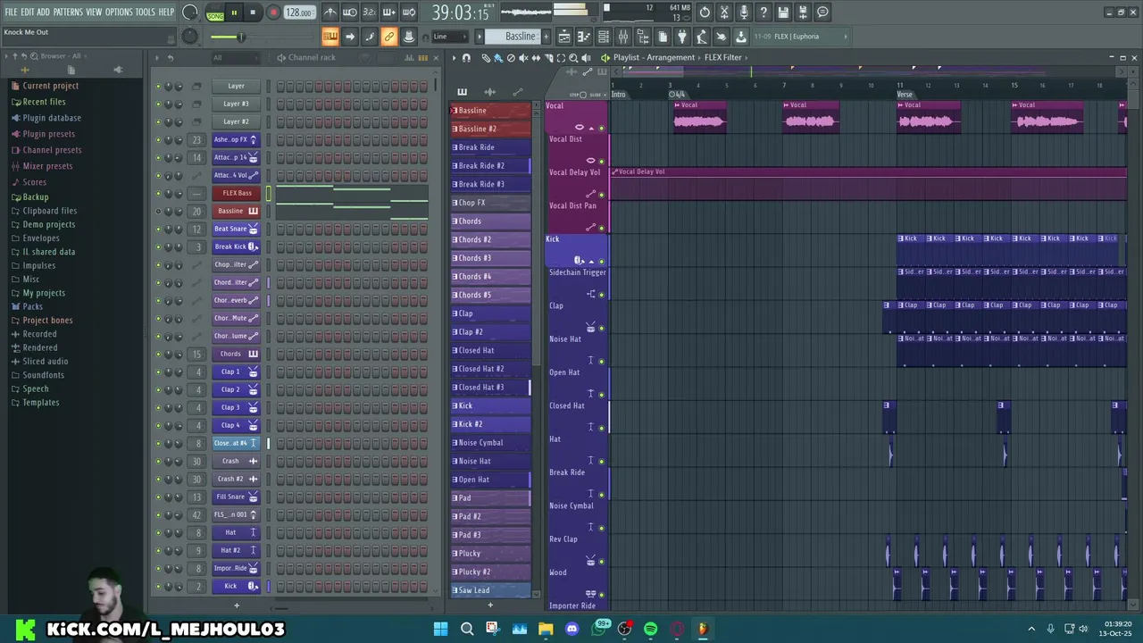
Task: Select the Saw Lead pattern in picker
Action: coord(490,590)
